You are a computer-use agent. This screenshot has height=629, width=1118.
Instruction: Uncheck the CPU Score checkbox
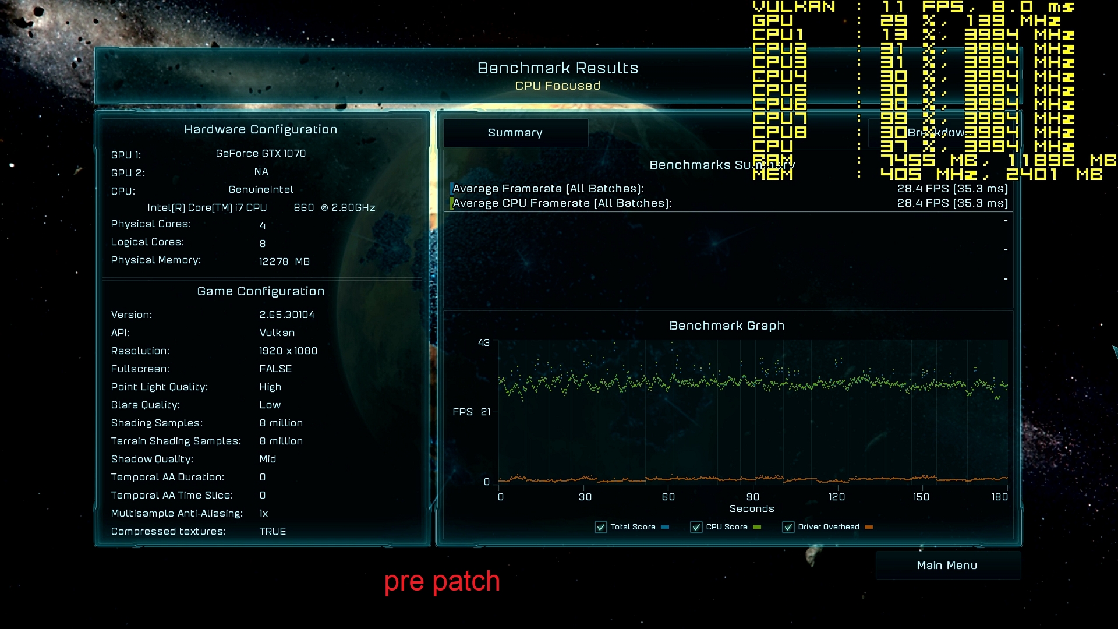click(x=696, y=527)
